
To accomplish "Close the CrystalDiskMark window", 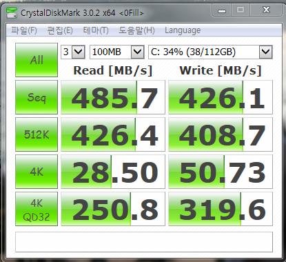I will (x=266, y=10).
